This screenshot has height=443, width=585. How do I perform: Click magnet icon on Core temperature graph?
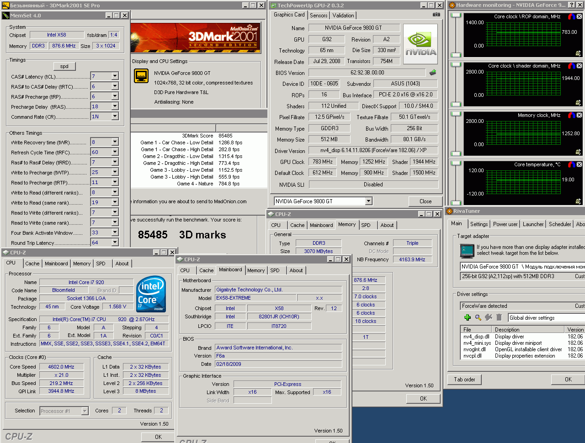tap(571, 164)
